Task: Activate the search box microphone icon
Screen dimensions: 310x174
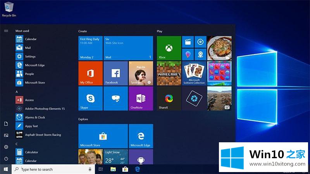Action: (90, 169)
